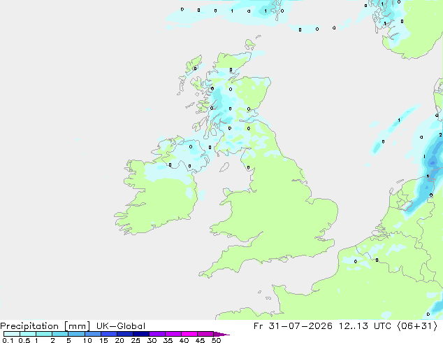443x343 pixels.
Task: Click the '(06+31)' run offset text
Action: (418, 326)
